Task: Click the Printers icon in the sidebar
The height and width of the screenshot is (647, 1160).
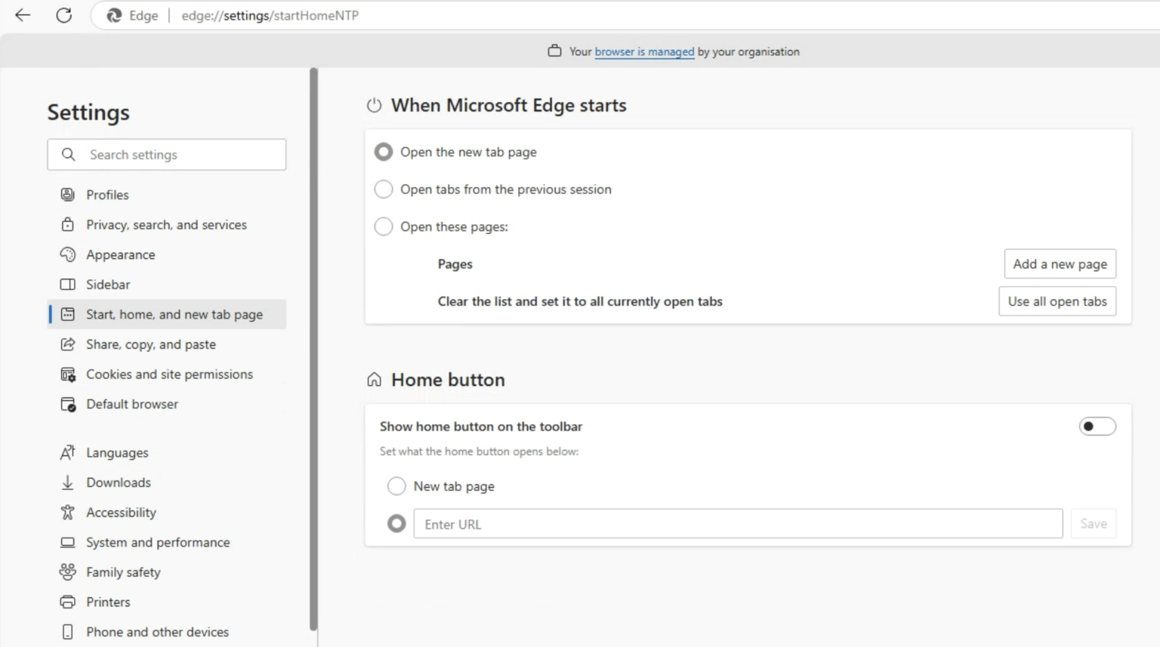Action: [68, 602]
